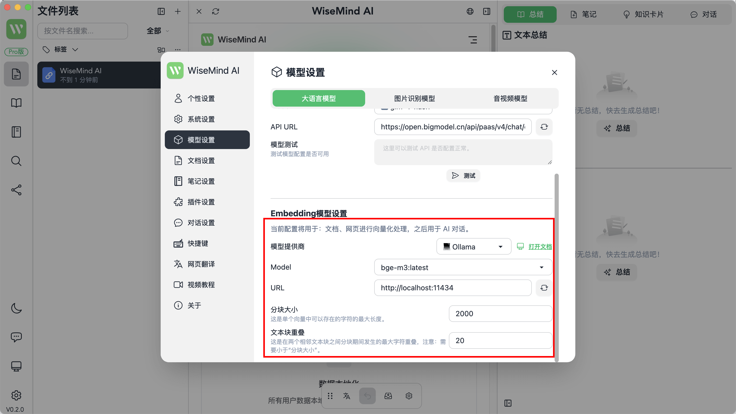The image size is (736, 414).
Task: Click the floating toolbar translate icon
Action: pos(346,396)
